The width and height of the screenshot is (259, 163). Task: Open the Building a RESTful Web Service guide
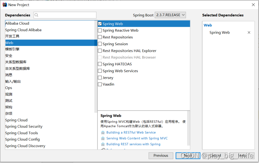131,132
